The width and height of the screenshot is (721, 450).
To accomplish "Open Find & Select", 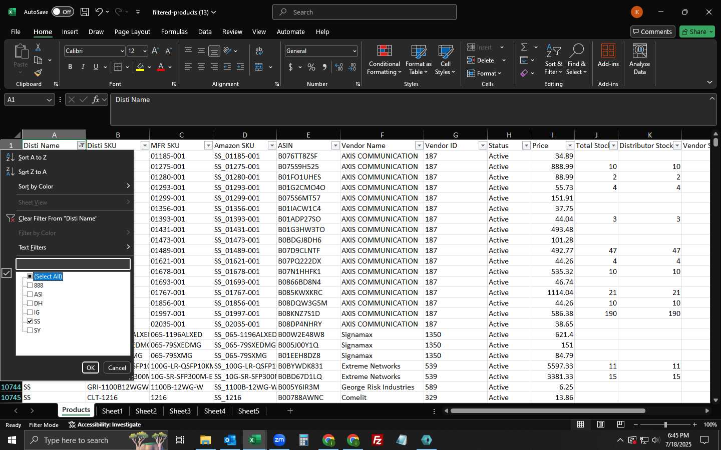I will click(x=576, y=60).
